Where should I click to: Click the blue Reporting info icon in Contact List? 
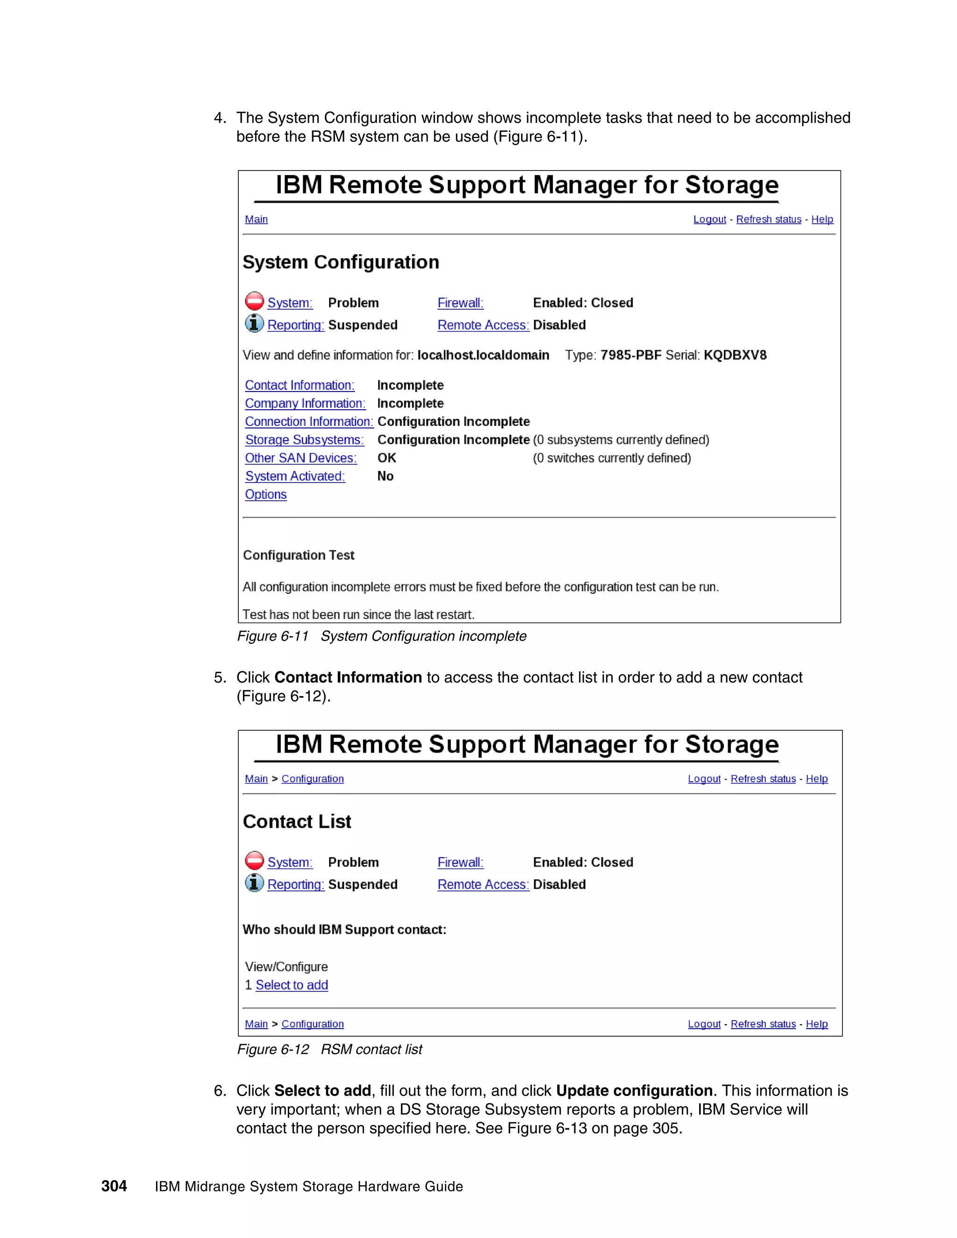255,882
